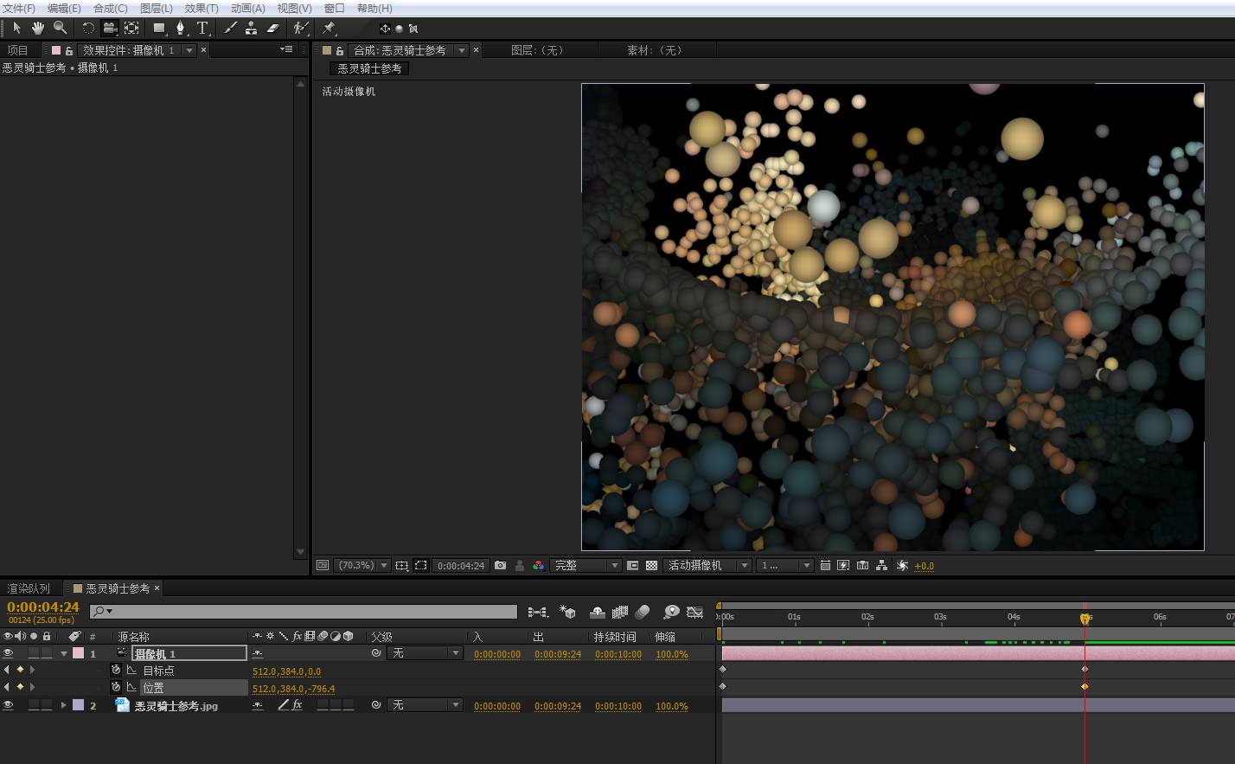Toggle the transparency grid in viewer

point(652,565)
